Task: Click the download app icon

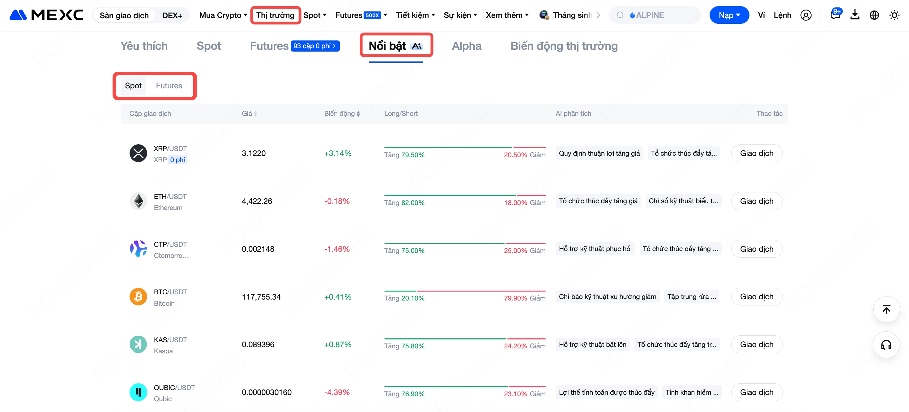Action: point(855,15)
